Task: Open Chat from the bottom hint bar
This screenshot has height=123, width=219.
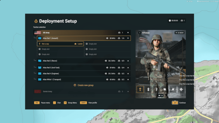Action: pyautogui.click(x=57, y=103)
